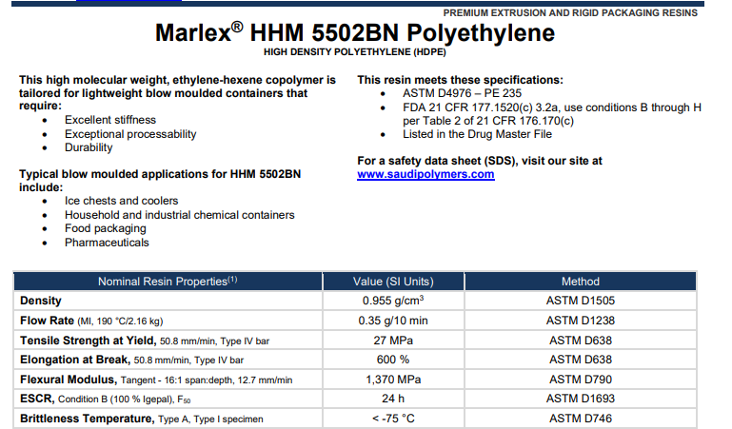Viewport: 732px width, 429px height.
Task: Select the Food packaging bullet
Action: click(x=105, y=228)
